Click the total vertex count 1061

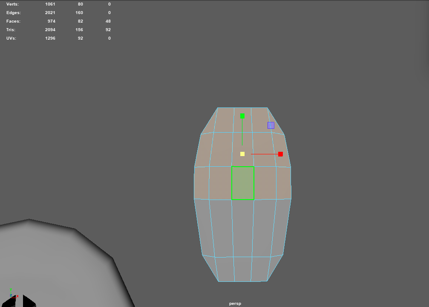click(x=50, y=4)
